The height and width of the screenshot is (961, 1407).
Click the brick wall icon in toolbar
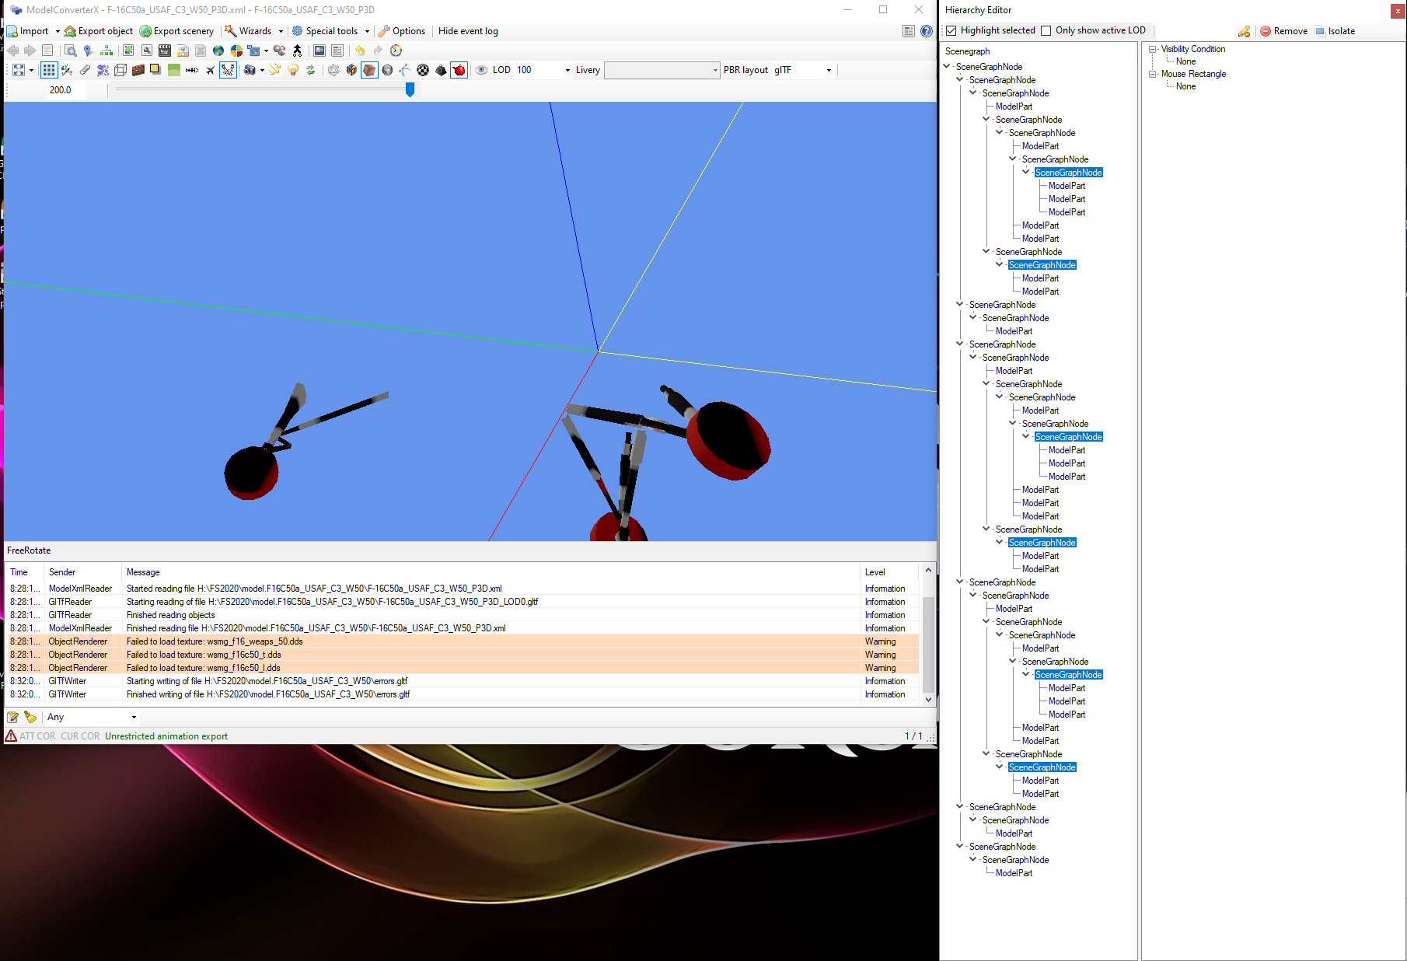pos(138,70)
